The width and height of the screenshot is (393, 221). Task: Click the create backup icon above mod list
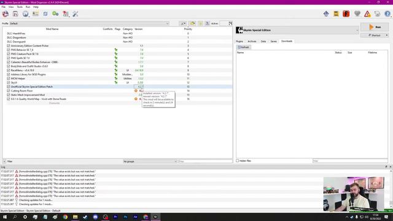(208, 23)
